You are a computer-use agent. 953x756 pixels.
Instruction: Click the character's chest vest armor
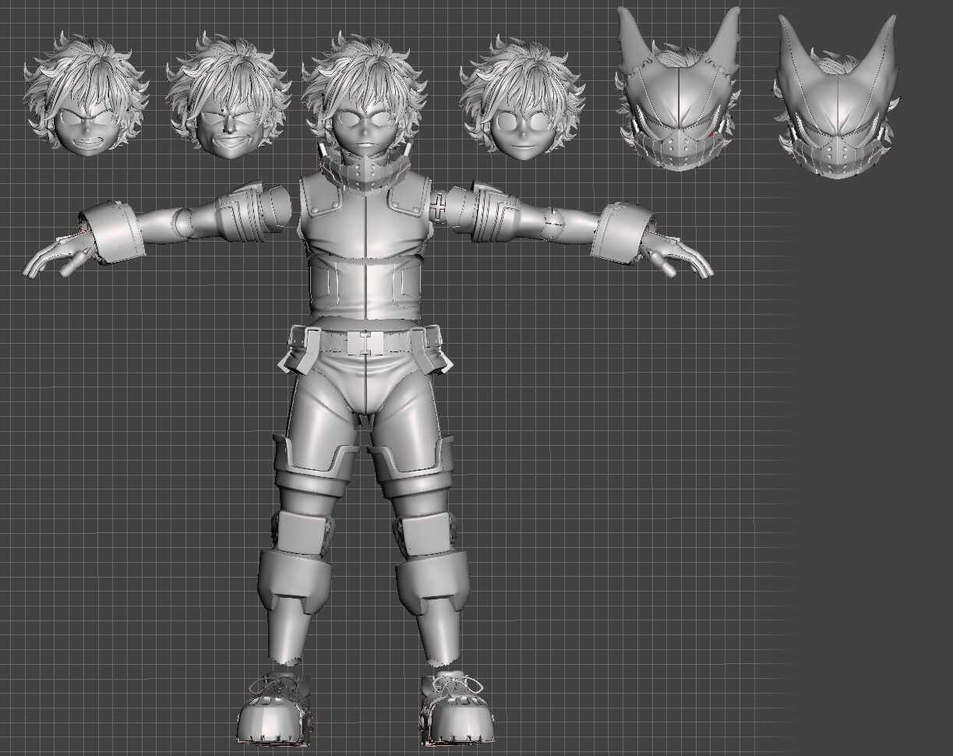[364, 214]
